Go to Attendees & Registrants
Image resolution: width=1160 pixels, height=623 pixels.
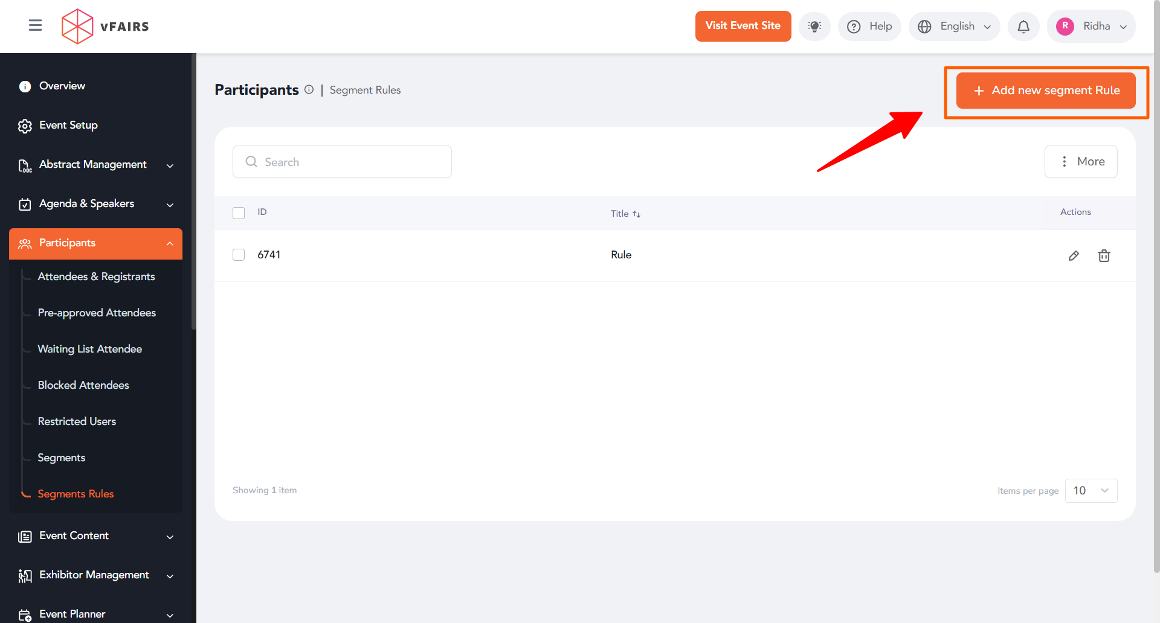tap(96, 276)
